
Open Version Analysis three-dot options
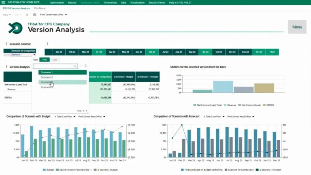point(6,67)
